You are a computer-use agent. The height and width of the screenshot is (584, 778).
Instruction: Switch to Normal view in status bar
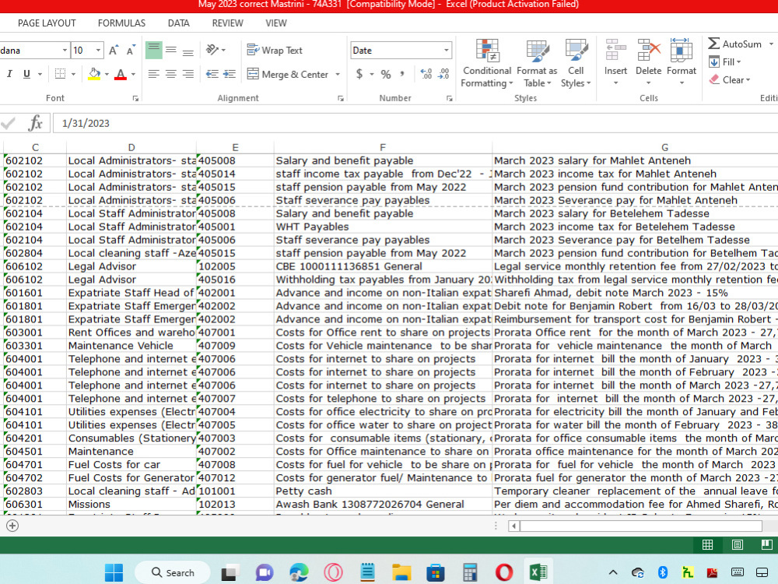pyautogui.click(x=707, y=545)
